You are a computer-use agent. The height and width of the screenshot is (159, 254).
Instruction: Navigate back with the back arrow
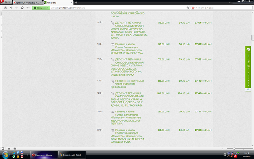point(11,8)
